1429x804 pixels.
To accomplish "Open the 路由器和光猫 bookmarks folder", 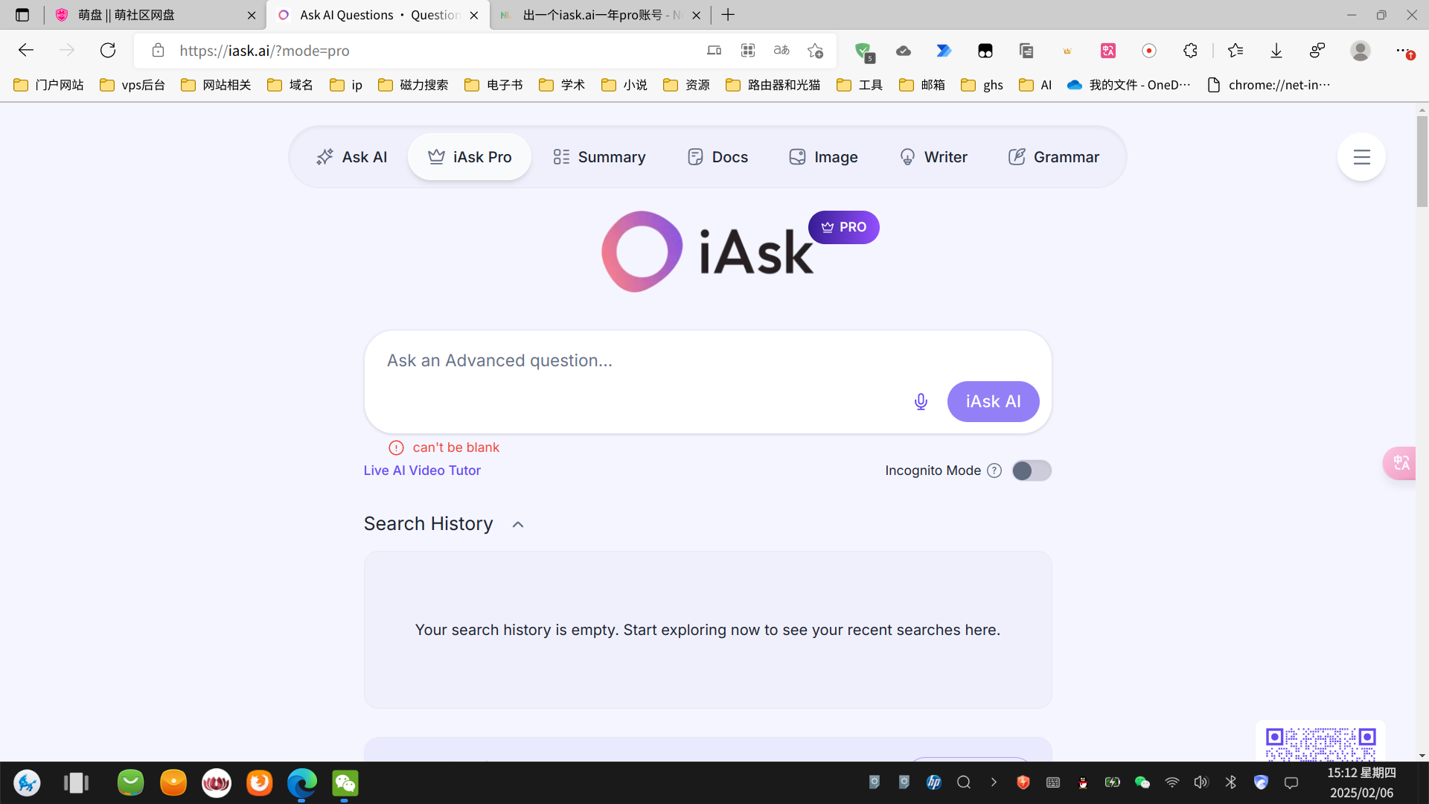I will (773, 85).
